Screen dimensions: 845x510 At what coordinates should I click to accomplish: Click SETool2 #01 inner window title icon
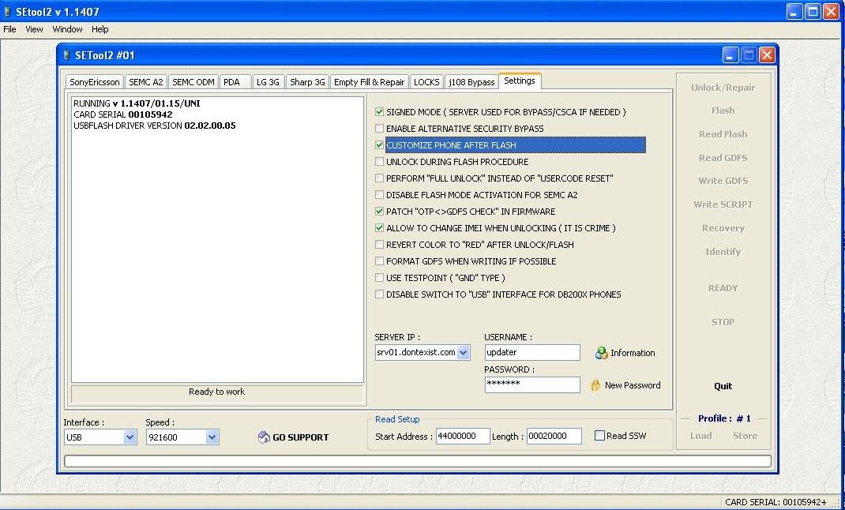coord(66,55)
